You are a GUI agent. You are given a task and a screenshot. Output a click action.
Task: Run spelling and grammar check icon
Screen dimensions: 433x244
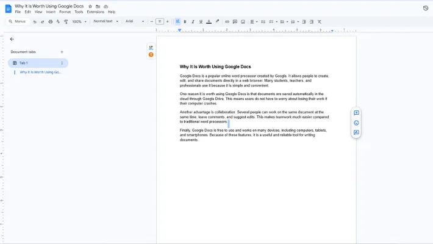point(58,21)
